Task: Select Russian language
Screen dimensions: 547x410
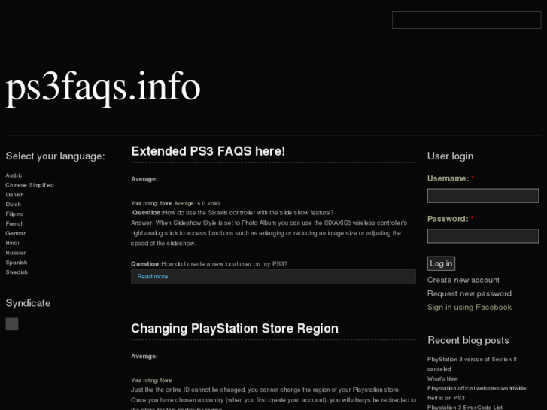Action: [x=16, y=253]
